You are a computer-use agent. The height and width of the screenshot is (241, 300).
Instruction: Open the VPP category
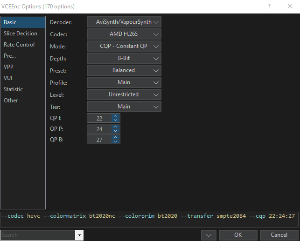(x=23, y=67)
